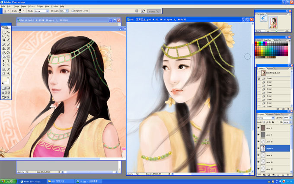Image resolution: width=294 pixels, height=184 pixels.
Task: Open the tool preset picker arrow
Action: coord(9,11)
